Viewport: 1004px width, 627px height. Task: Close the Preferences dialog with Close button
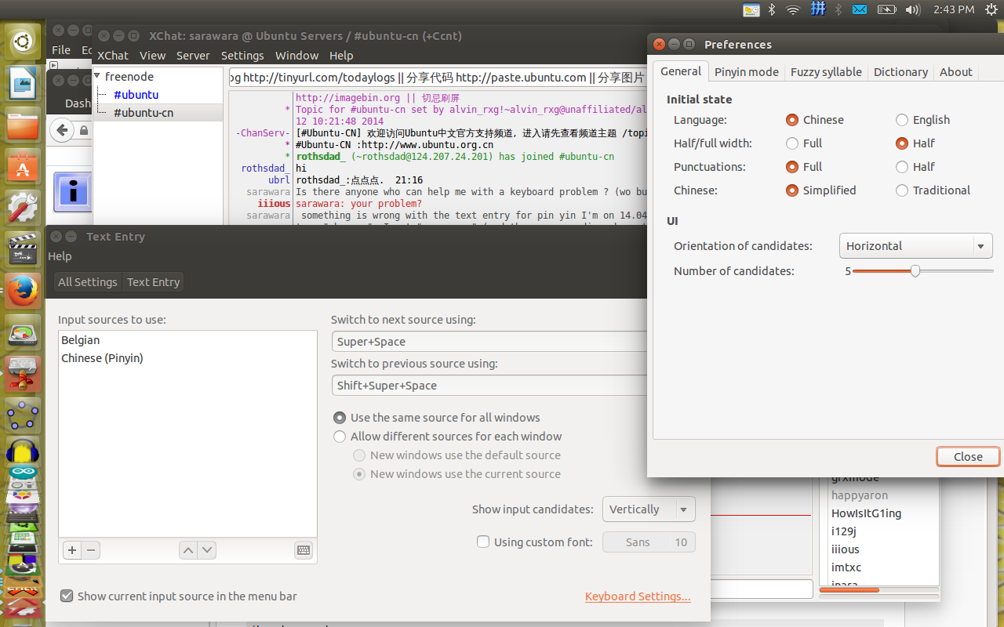pos(968,457)
